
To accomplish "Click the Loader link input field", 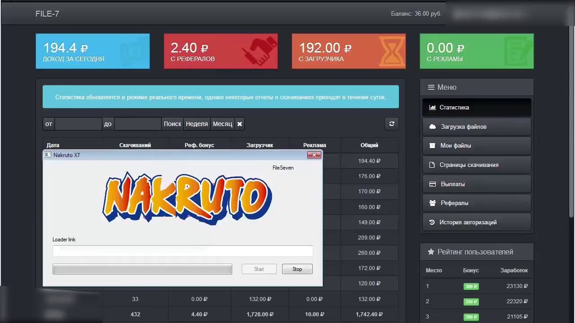I will [182, 251].
